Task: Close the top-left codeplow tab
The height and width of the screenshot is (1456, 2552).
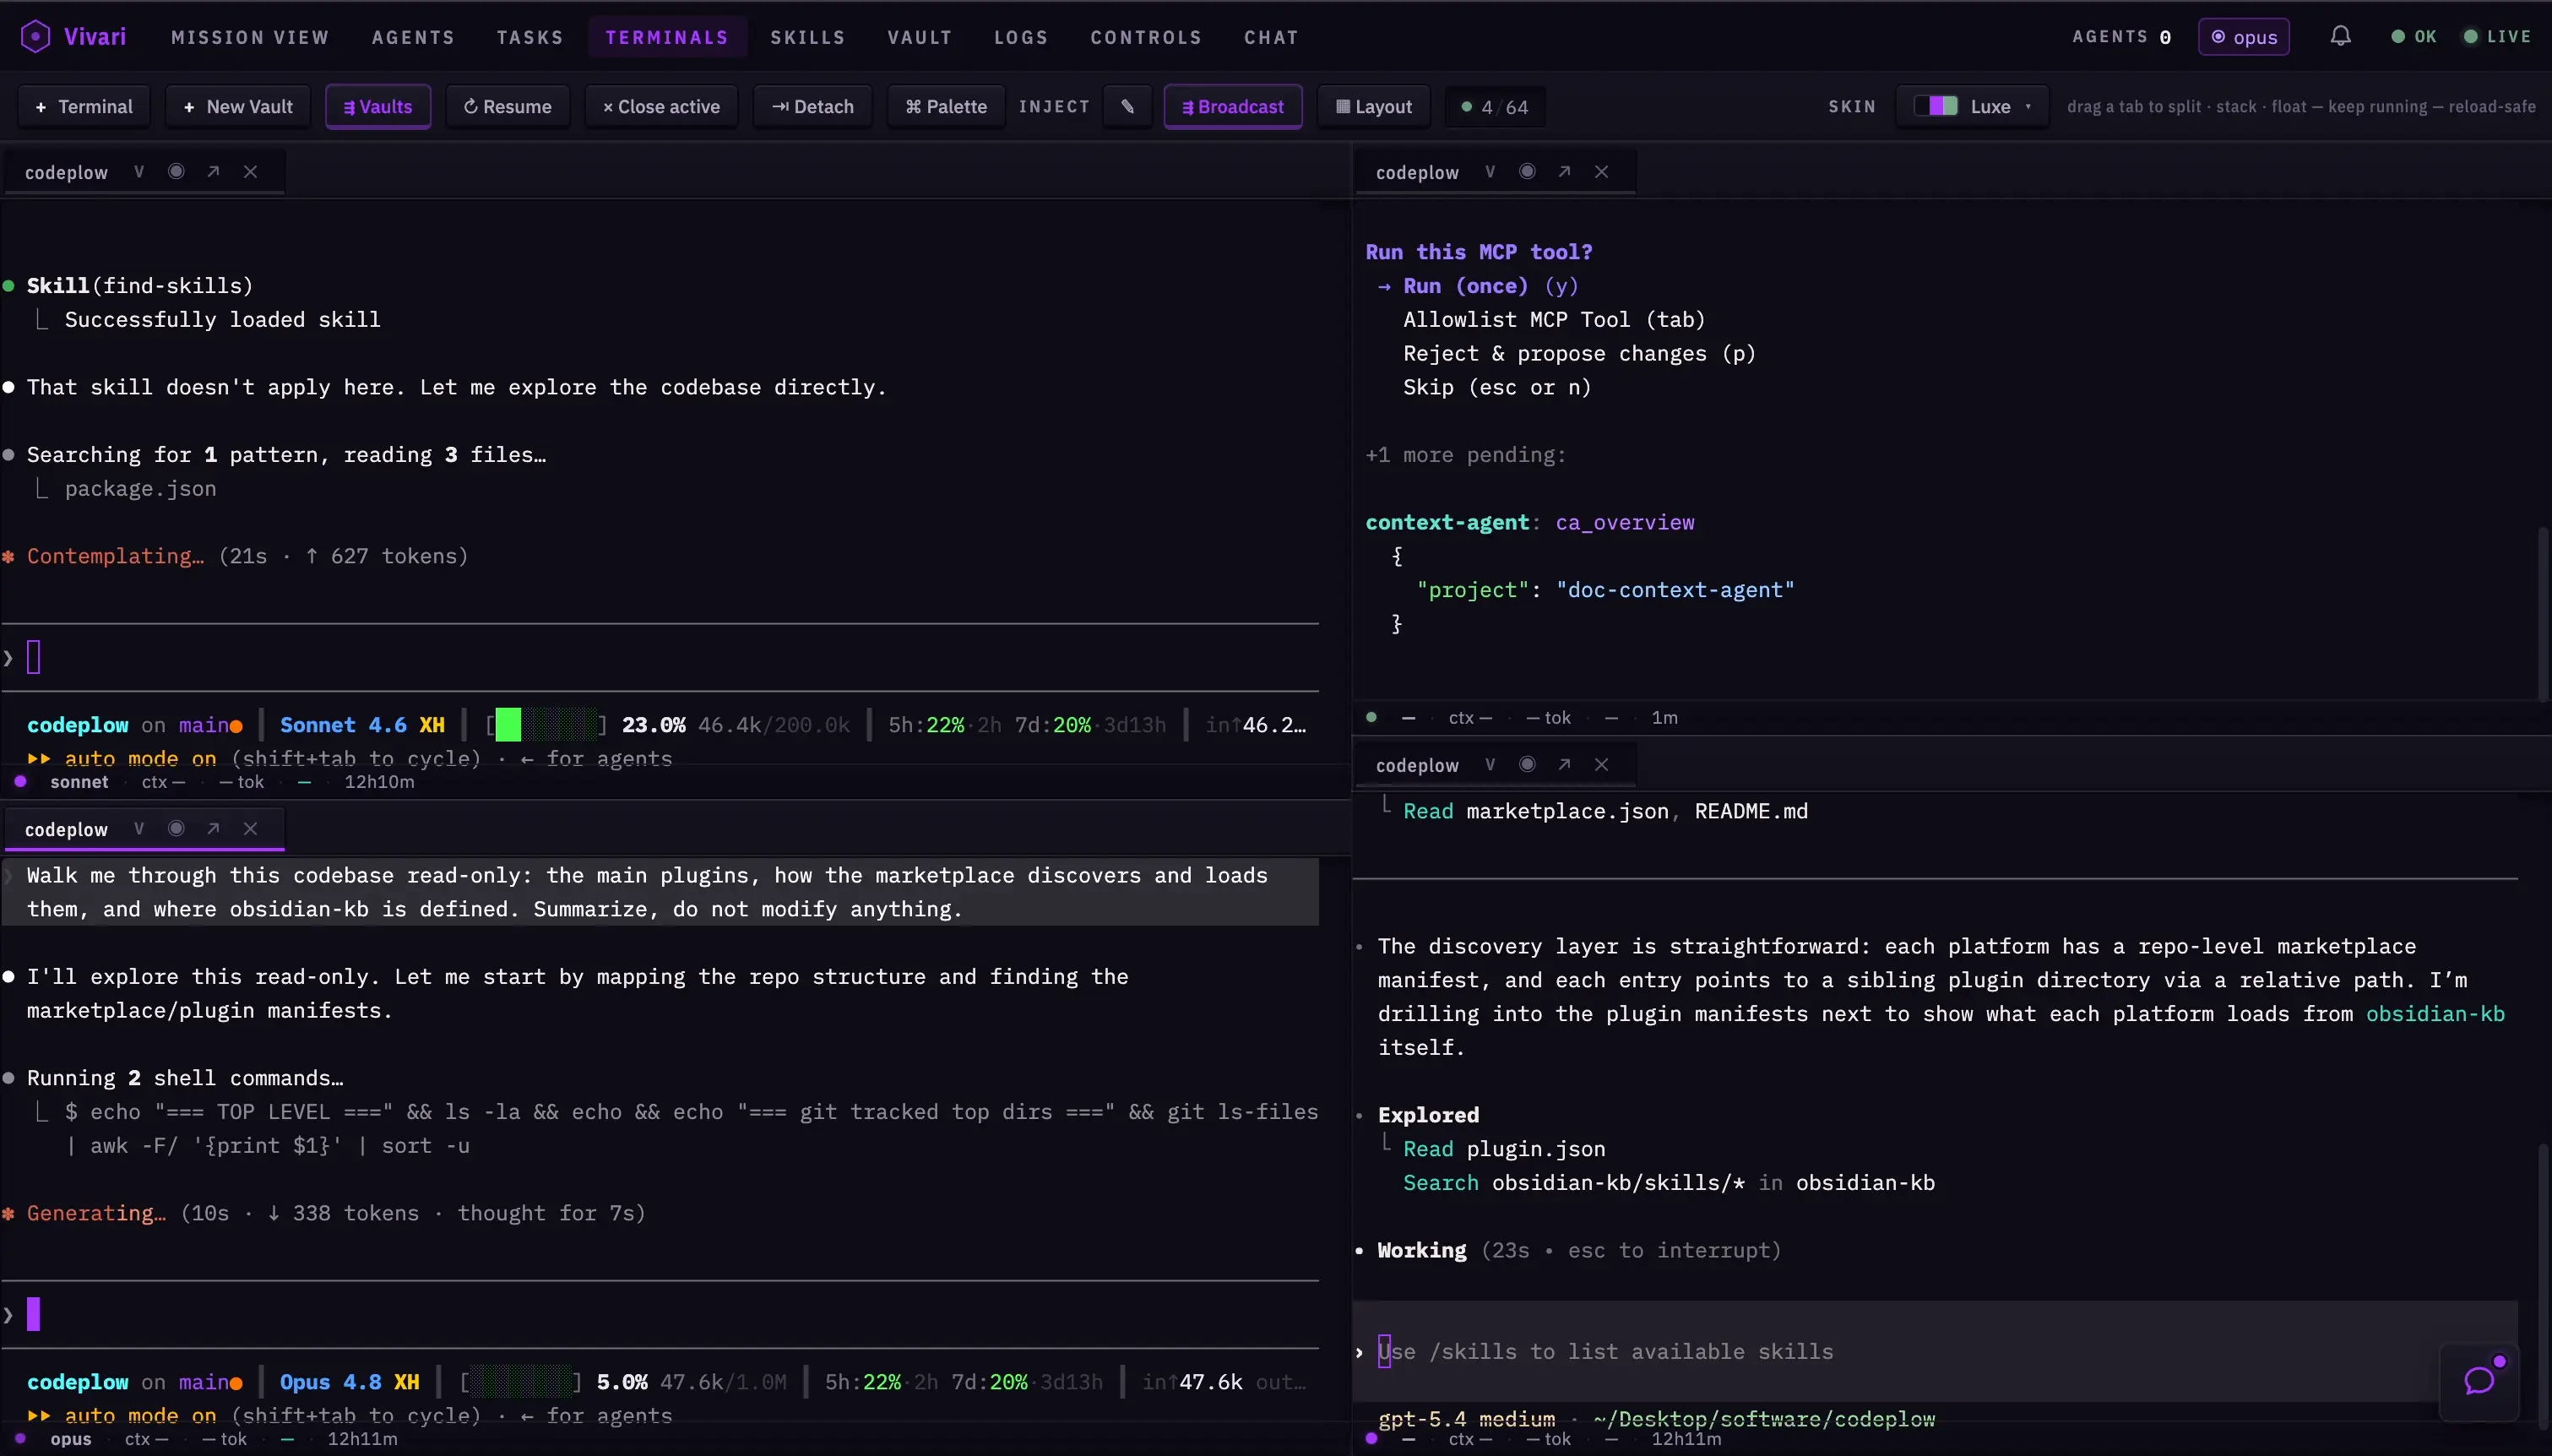Action: coord(251,172)
